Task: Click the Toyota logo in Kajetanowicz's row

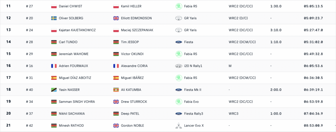Action: (178, 30)
